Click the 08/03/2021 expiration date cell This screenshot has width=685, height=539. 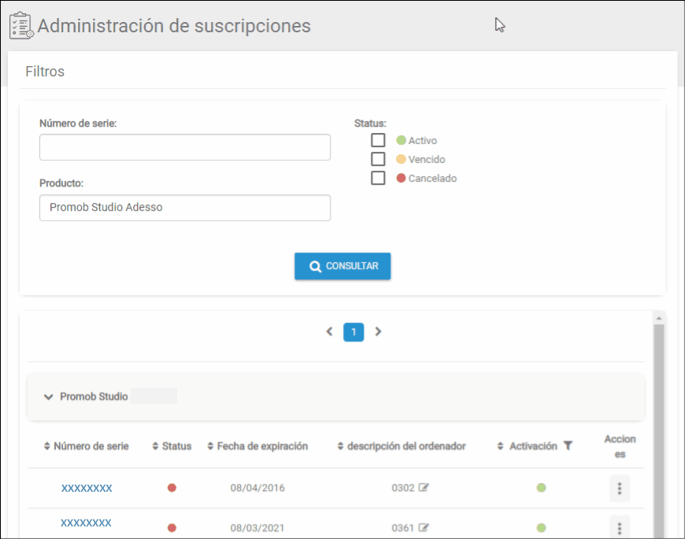[x=257, y=528]
